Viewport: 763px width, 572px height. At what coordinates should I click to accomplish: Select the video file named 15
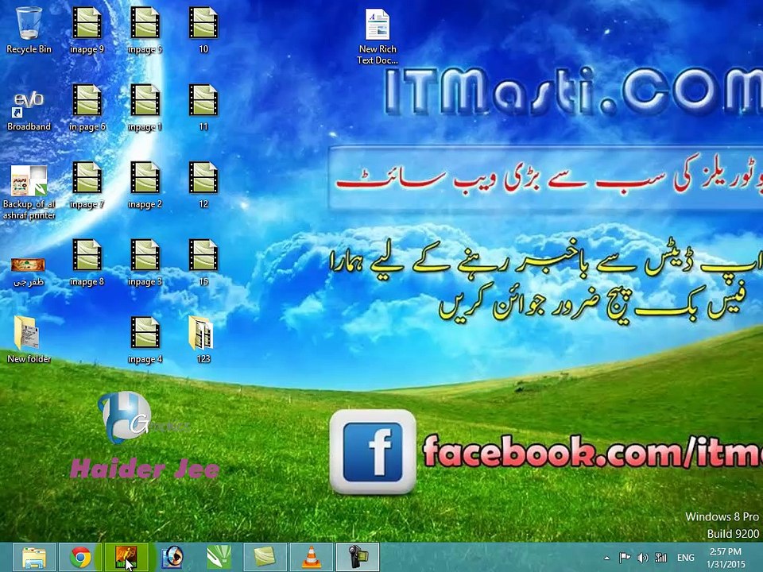[203, 261]
